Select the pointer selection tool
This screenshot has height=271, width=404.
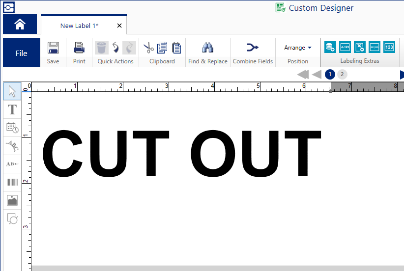tap(12, 91)
